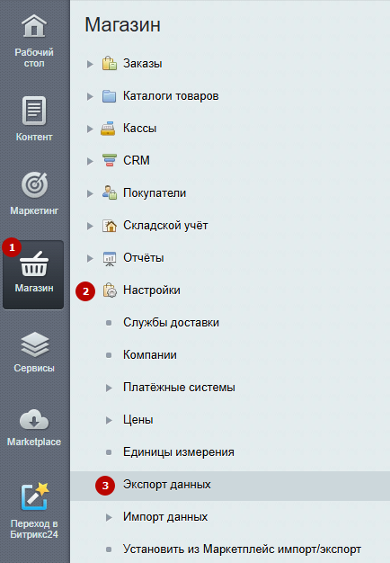Expand the Импорт данных arrow
390x563 pixels.
109,517
